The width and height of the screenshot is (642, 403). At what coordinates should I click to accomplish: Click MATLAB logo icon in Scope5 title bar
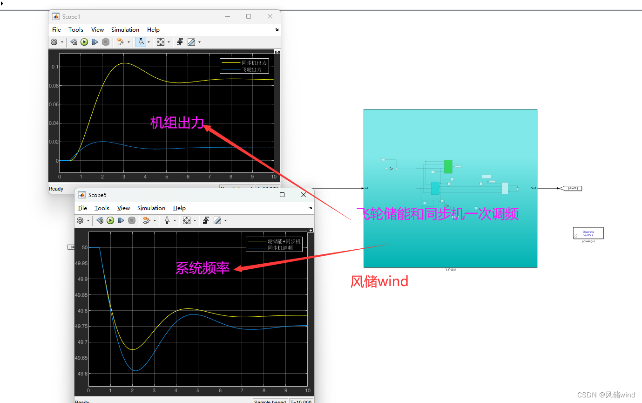[82, 195]
